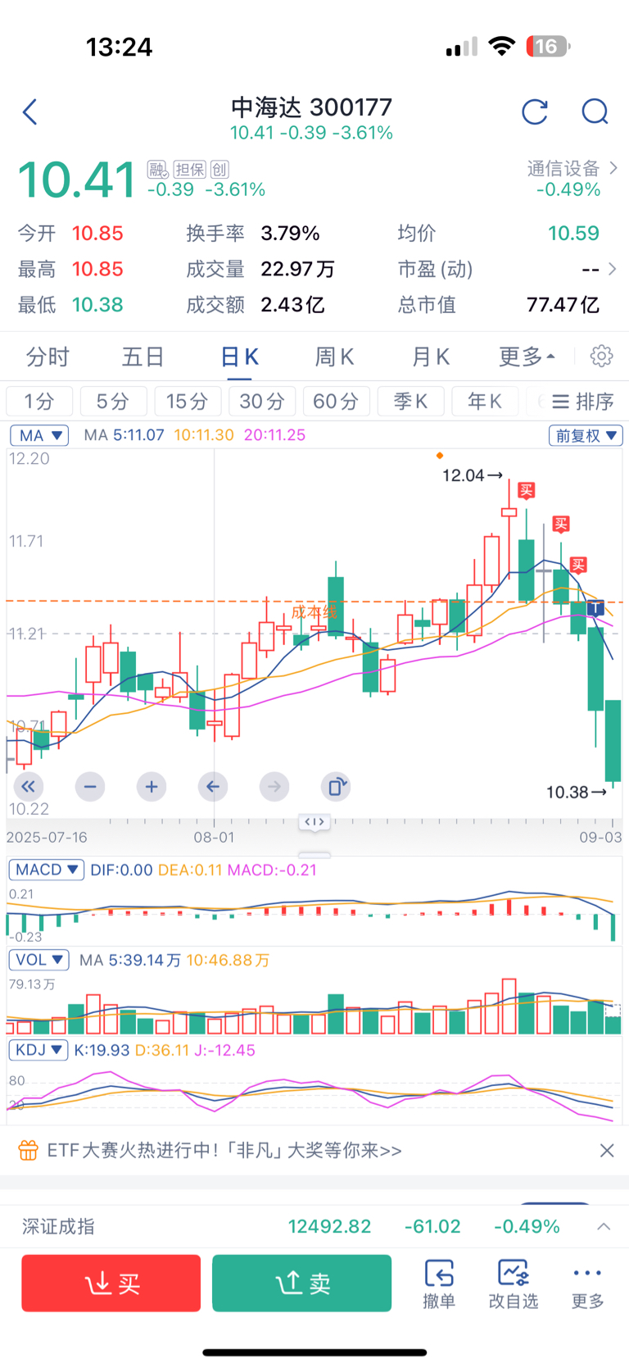629x1368 pixels.
Task: Tap the 融 margin trading badge
Action: coord(158,170)
